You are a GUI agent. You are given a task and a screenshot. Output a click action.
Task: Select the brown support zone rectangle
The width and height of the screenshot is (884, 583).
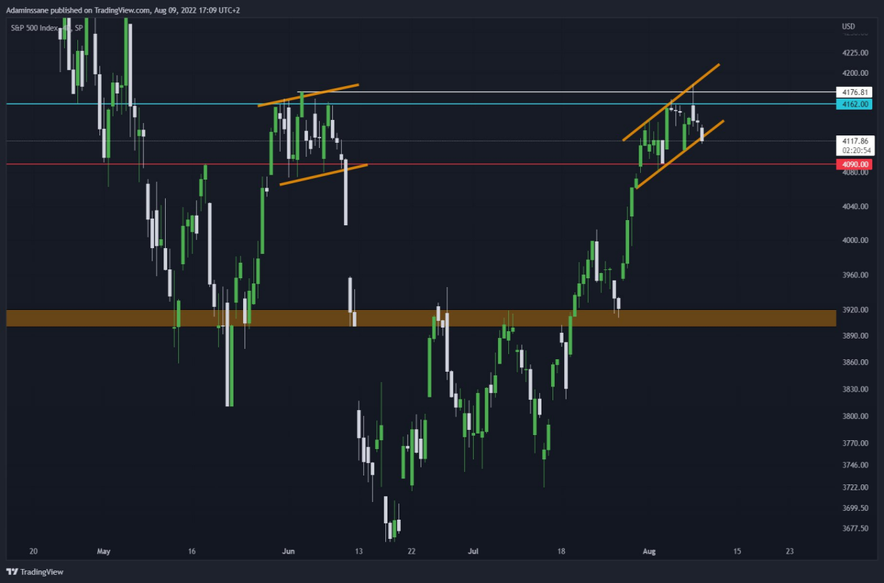tap(421, 318)
